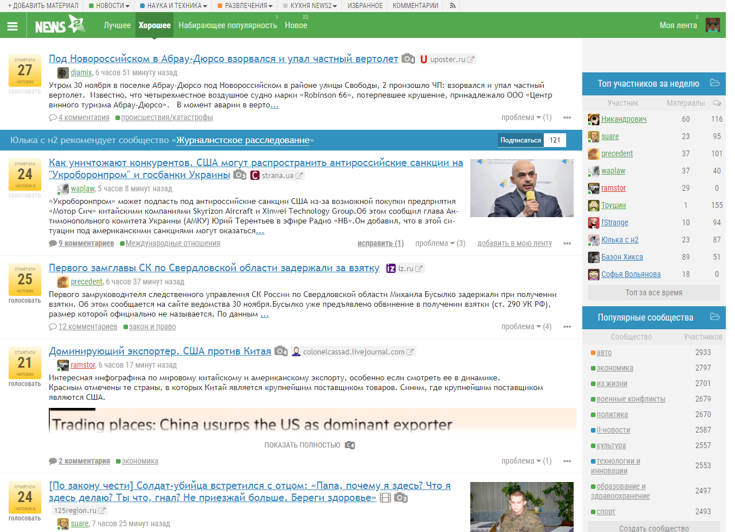Open проблема dropdown on helicopter article
The height and width of the screenshot is (532, 735).
[x=521, y=118]
